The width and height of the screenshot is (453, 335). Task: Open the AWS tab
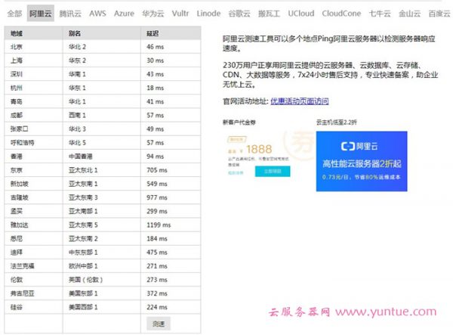tap(98, 13)
